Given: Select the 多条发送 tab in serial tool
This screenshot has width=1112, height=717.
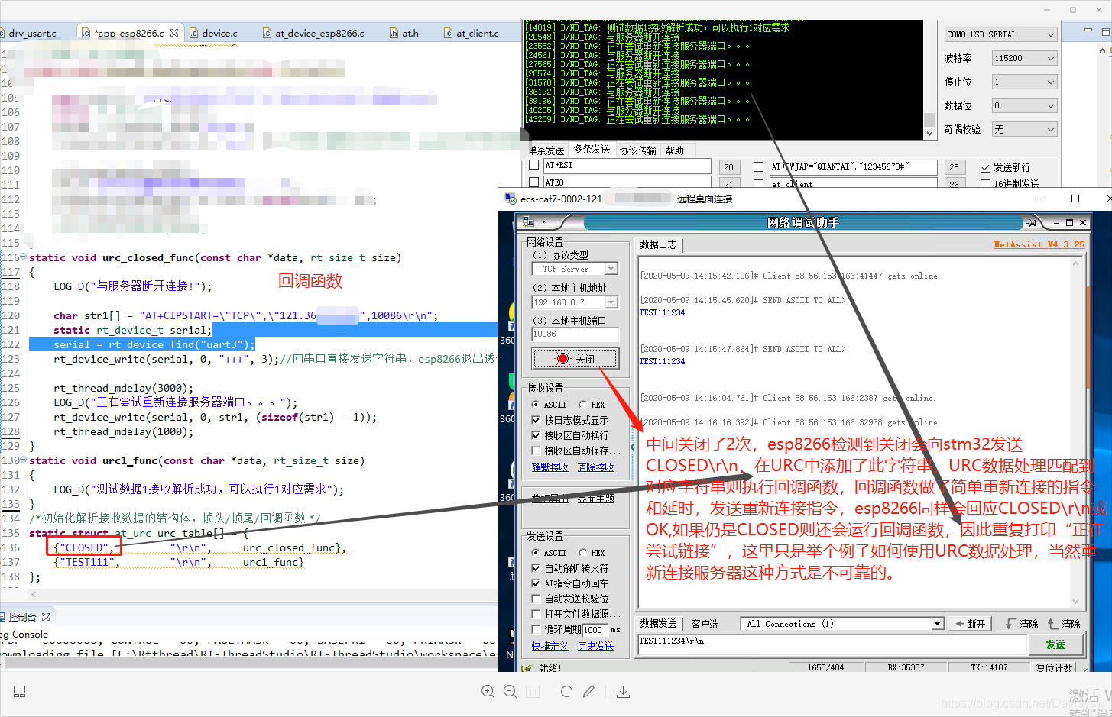Looking at the screenshot, I should click(592, 150).
